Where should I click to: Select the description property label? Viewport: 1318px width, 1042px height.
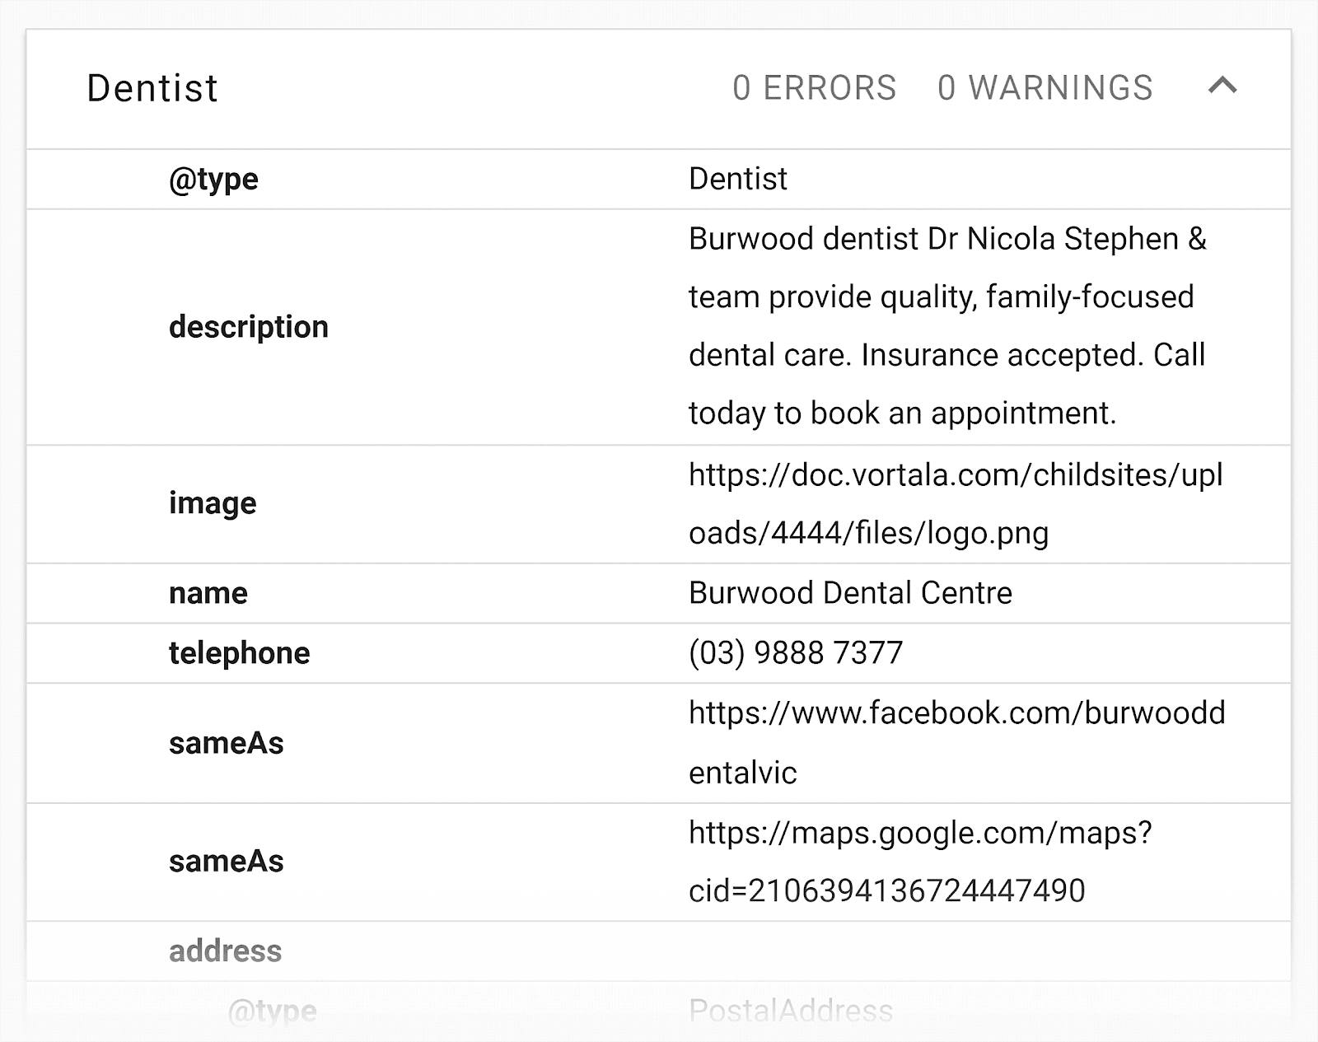[x=249, y=326]
